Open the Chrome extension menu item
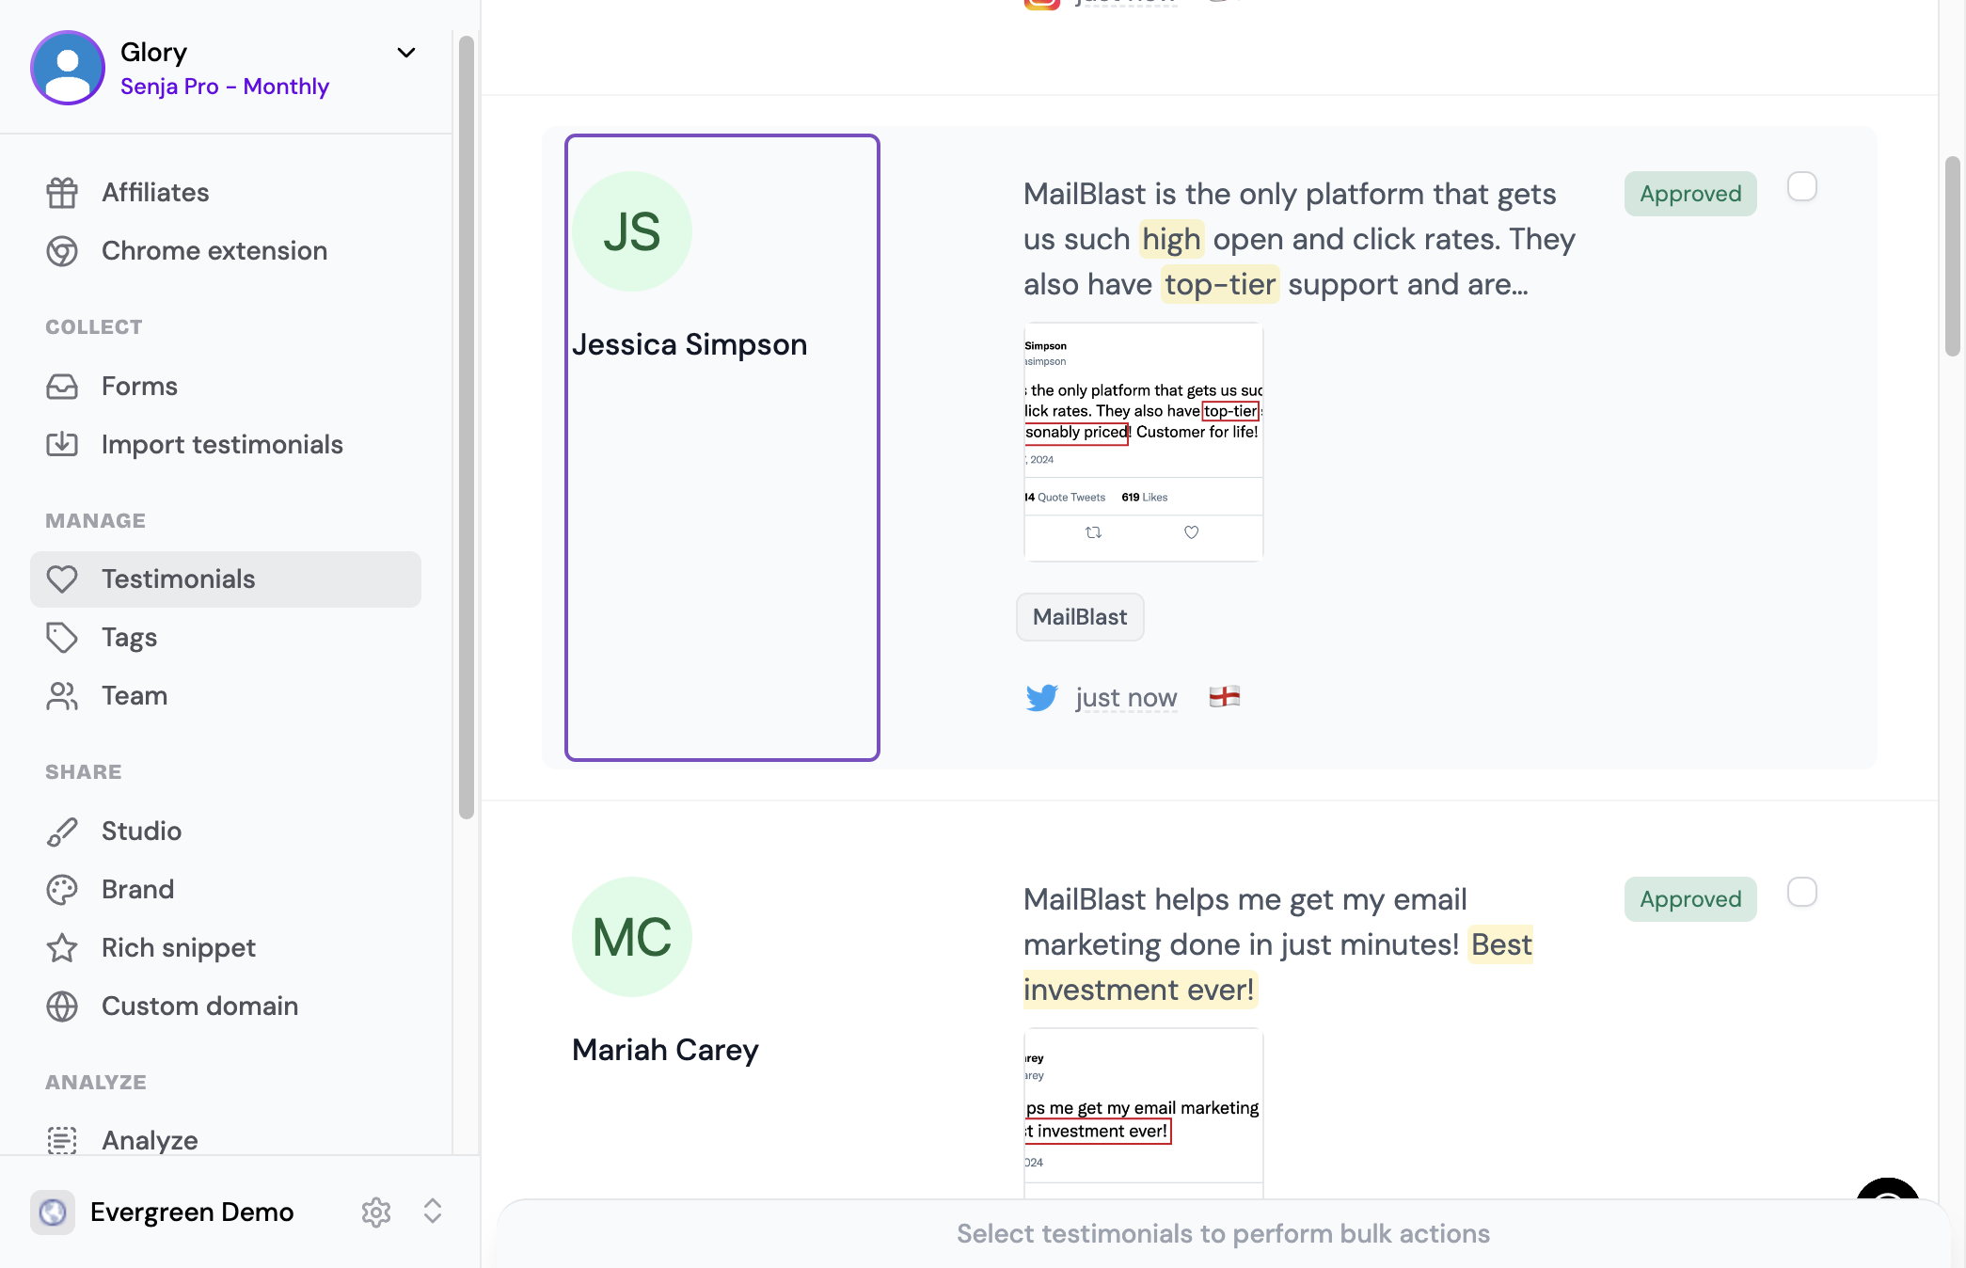This screenshot has height=1268, width=1966. tap(226, 251)
